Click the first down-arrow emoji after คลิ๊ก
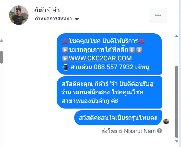The width and height of the screenshot is (181, 147). 132,50
